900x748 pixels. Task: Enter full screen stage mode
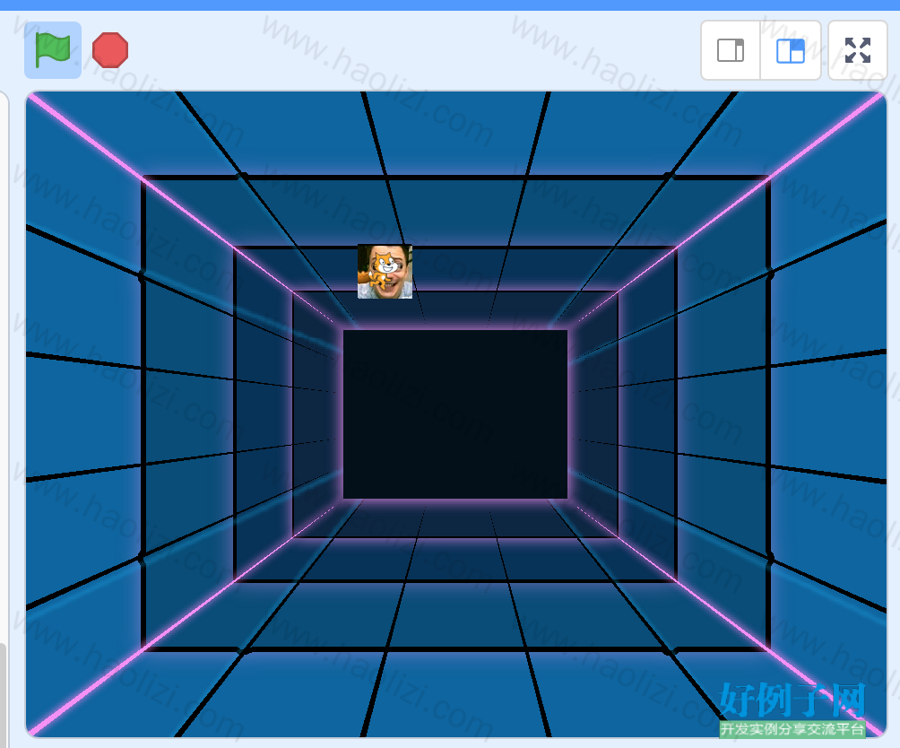tap(858, 50)
